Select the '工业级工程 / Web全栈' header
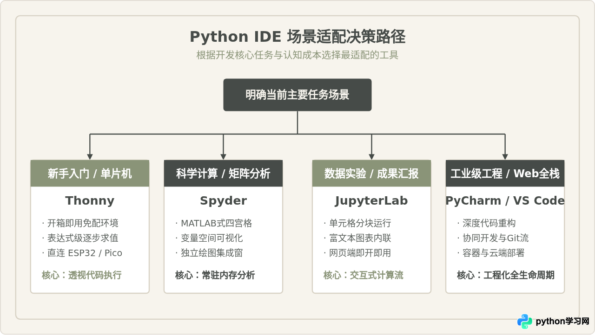The image size is (595, 335). [x=505, y=174]
